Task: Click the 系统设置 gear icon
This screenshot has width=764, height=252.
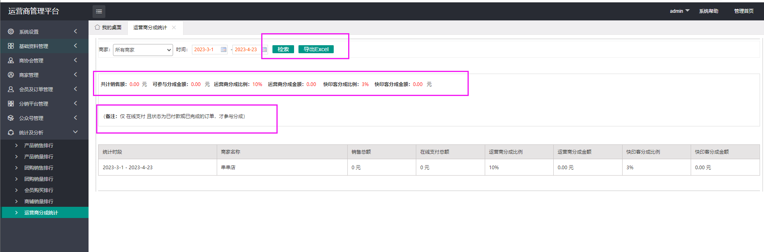Action: [11, 32]
